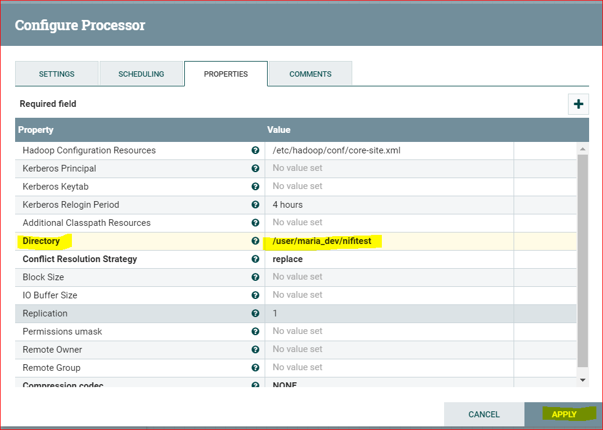Click help icon beside Directory property
603x430 pixels.
pos(255,241)
